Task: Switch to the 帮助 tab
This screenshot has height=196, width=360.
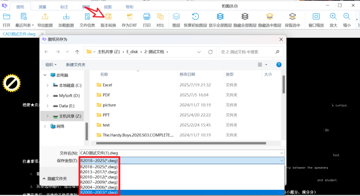Action: (x=129, y=7)
